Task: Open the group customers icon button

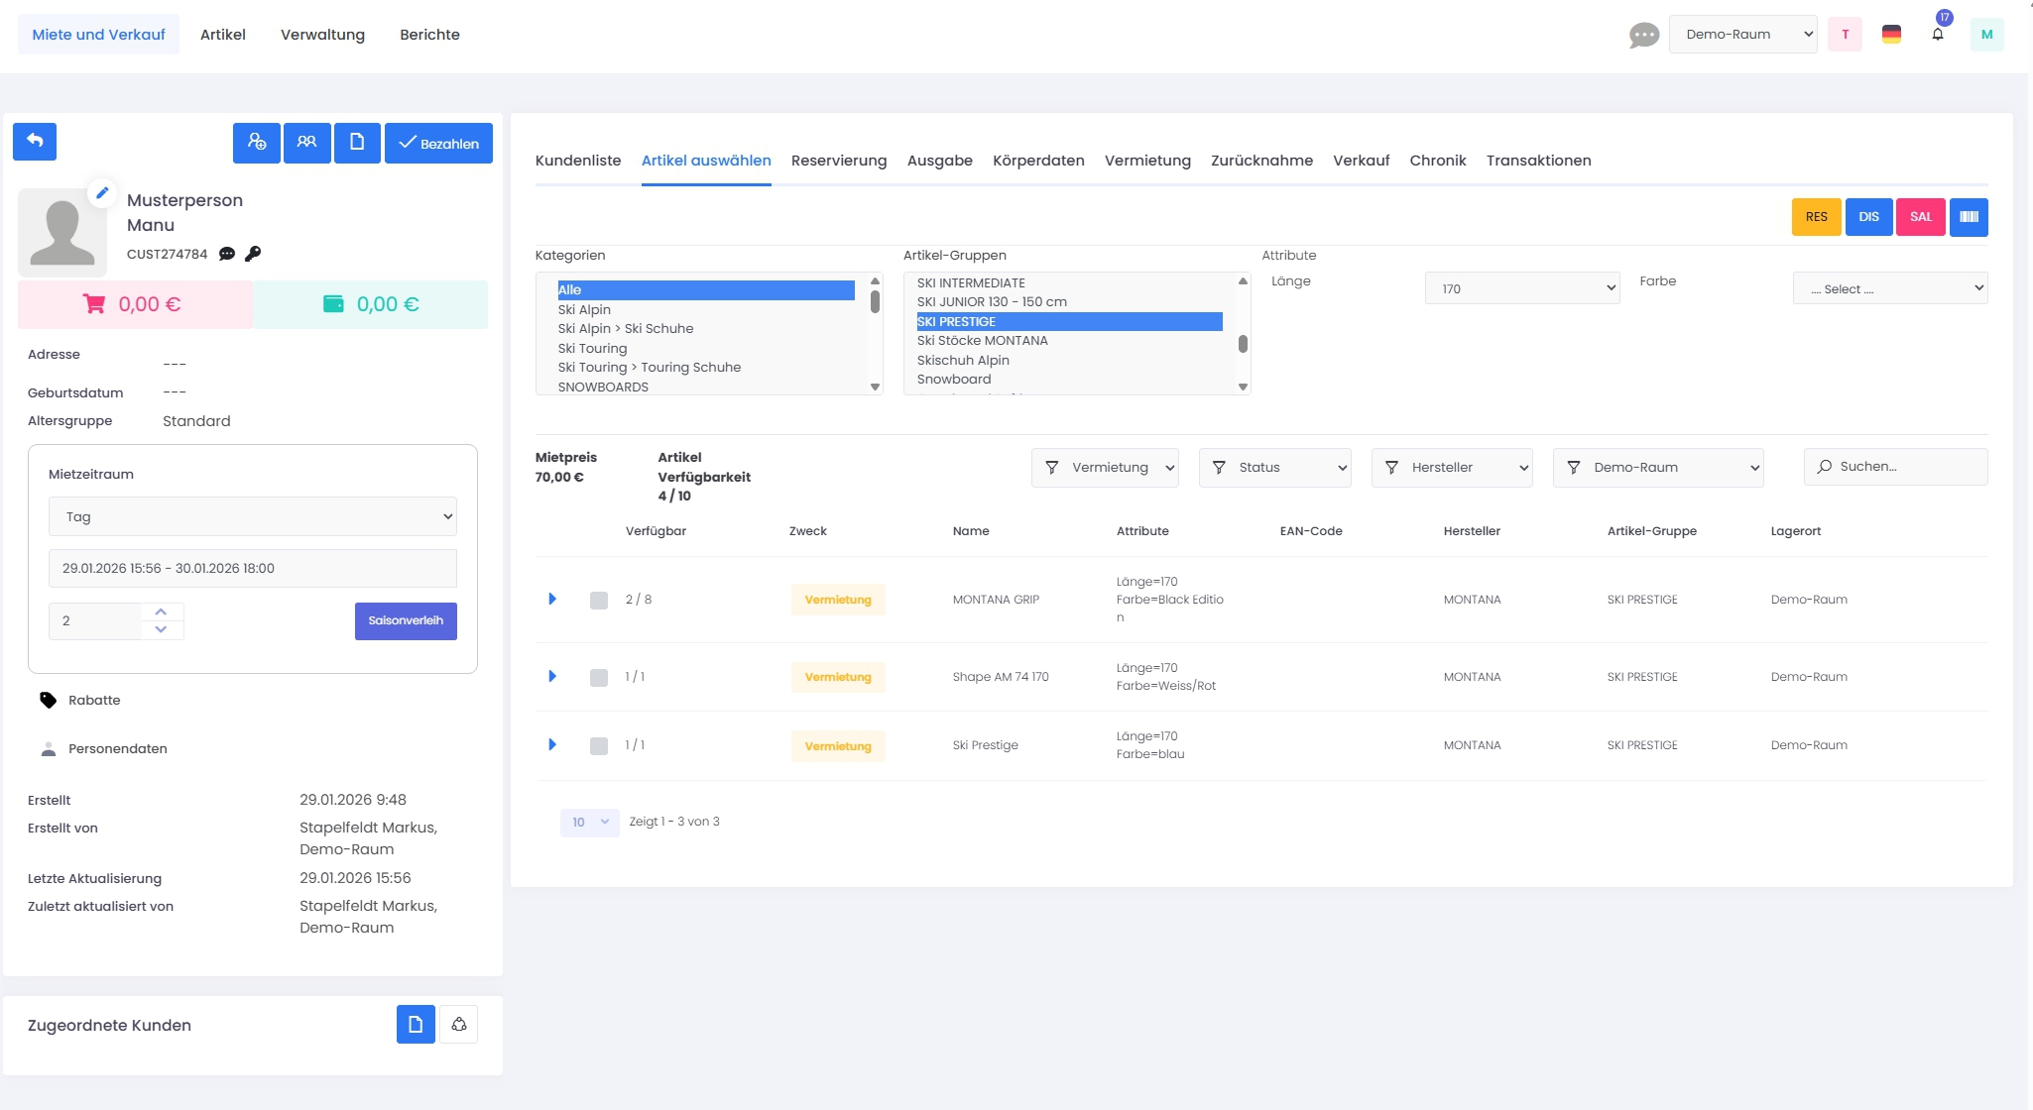Action: (x=306, y=143)
